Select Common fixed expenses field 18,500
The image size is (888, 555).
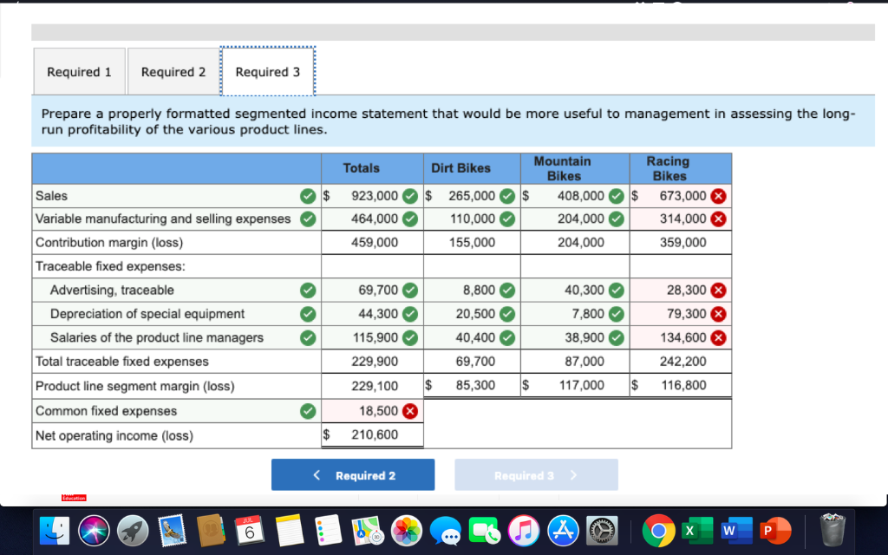coord(372,411)
